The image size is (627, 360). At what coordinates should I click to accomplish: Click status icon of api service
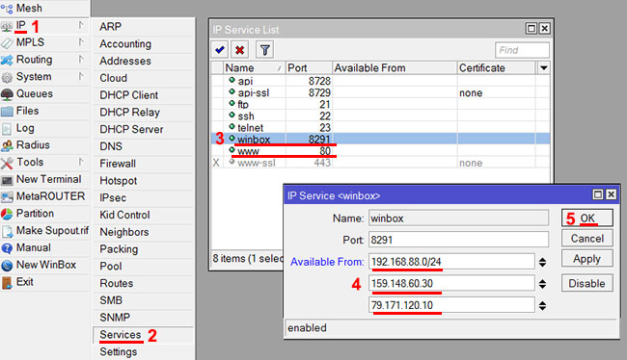(232, 80)
